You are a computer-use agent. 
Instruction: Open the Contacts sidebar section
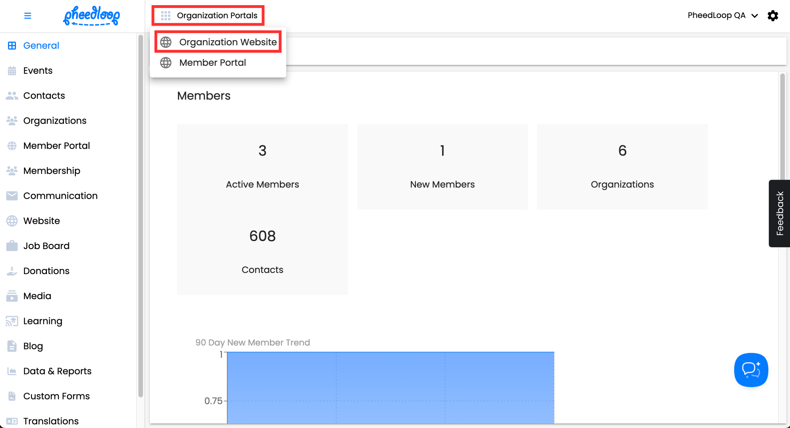click(44, 96)
